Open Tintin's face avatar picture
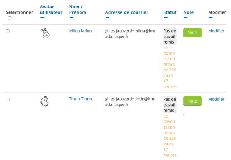The image size is (231, 160). click(45, 101)
